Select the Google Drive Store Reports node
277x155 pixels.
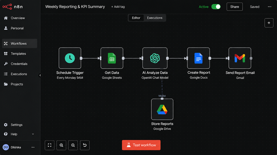tap(162, 109)
